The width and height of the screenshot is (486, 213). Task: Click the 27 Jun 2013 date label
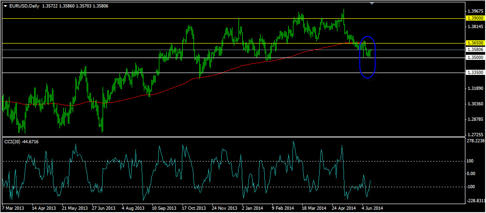tap(104, 208)
